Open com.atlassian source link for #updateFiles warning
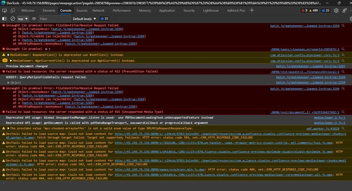The width and height of the screenshot is (352, 191). pyautogui.click(x=305, y=55)
